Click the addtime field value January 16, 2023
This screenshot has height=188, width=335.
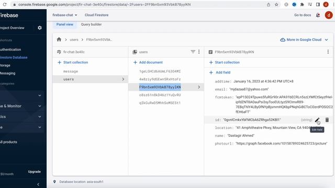[263, 81]
